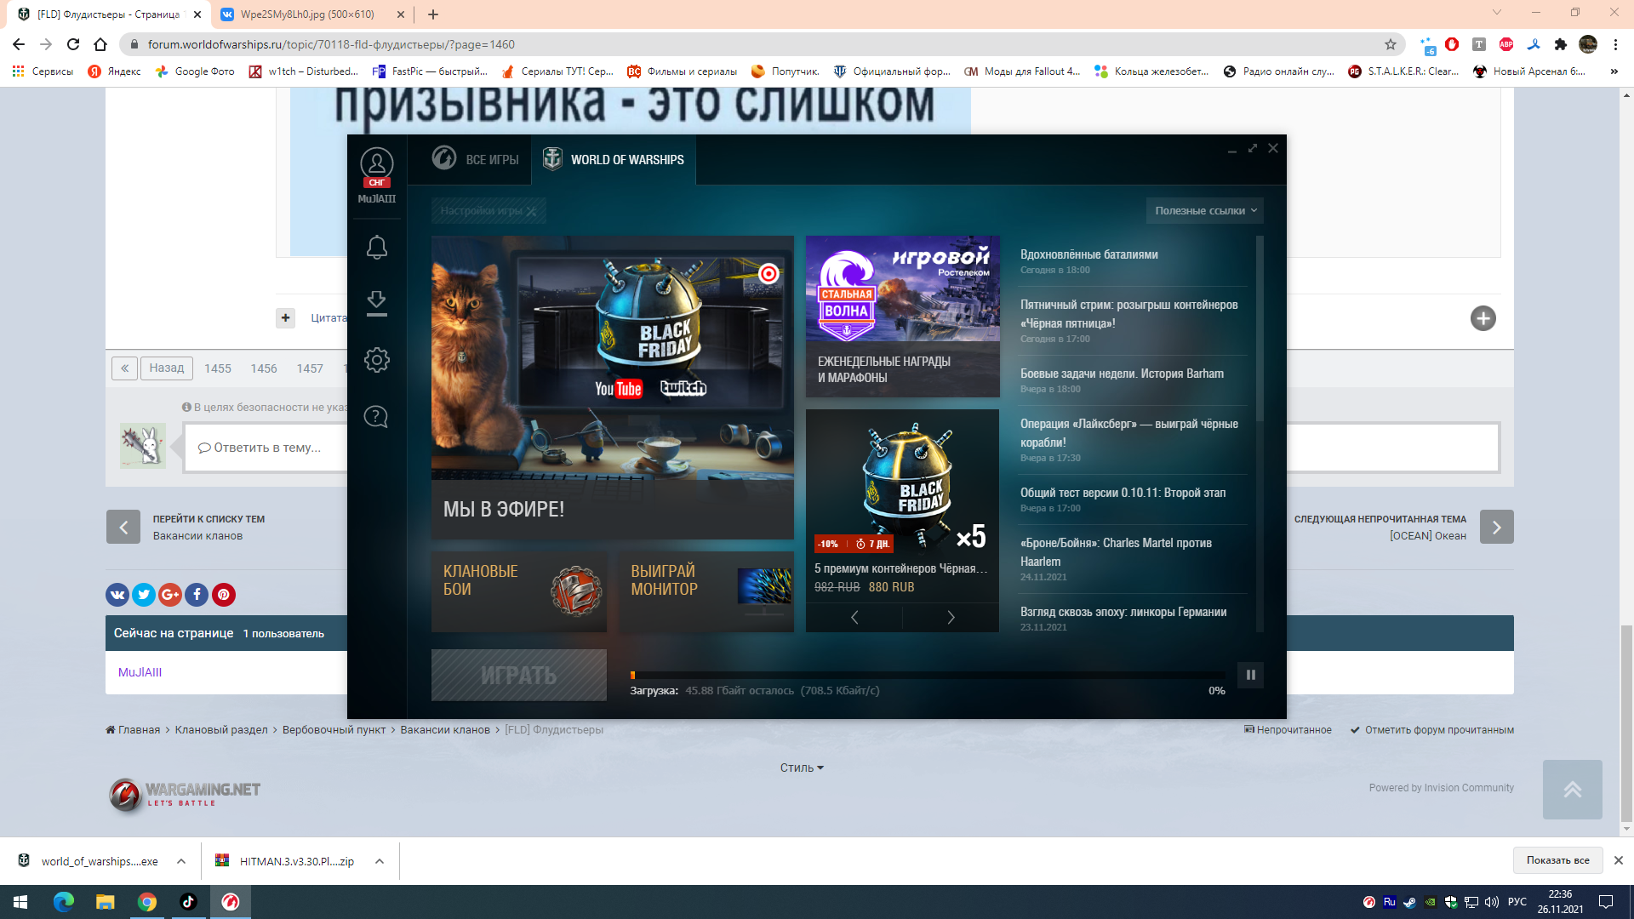
Task: Open the Настройки игры button
Action: (x=488, y=211)
